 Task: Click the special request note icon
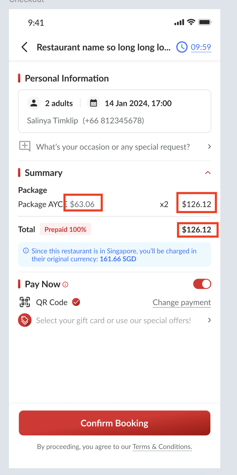tap(25, 146)
